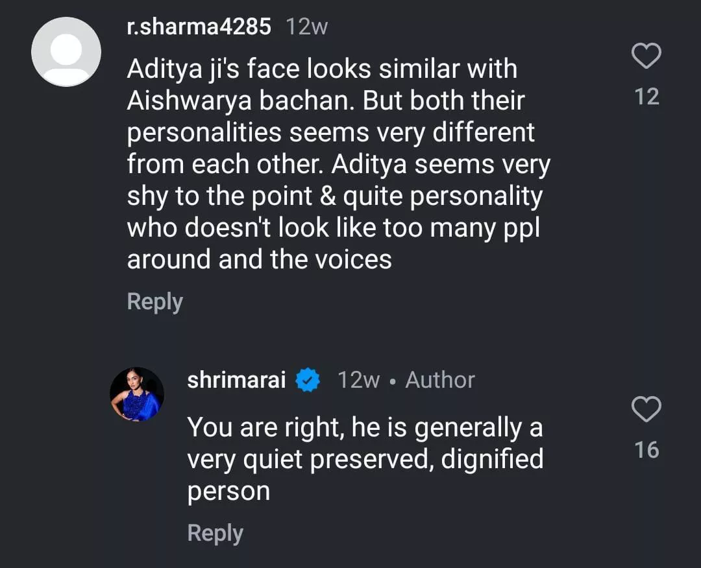Click the Author label on shrimarai's reply
This screenshot has width=701, height=568.
[440, 380]
